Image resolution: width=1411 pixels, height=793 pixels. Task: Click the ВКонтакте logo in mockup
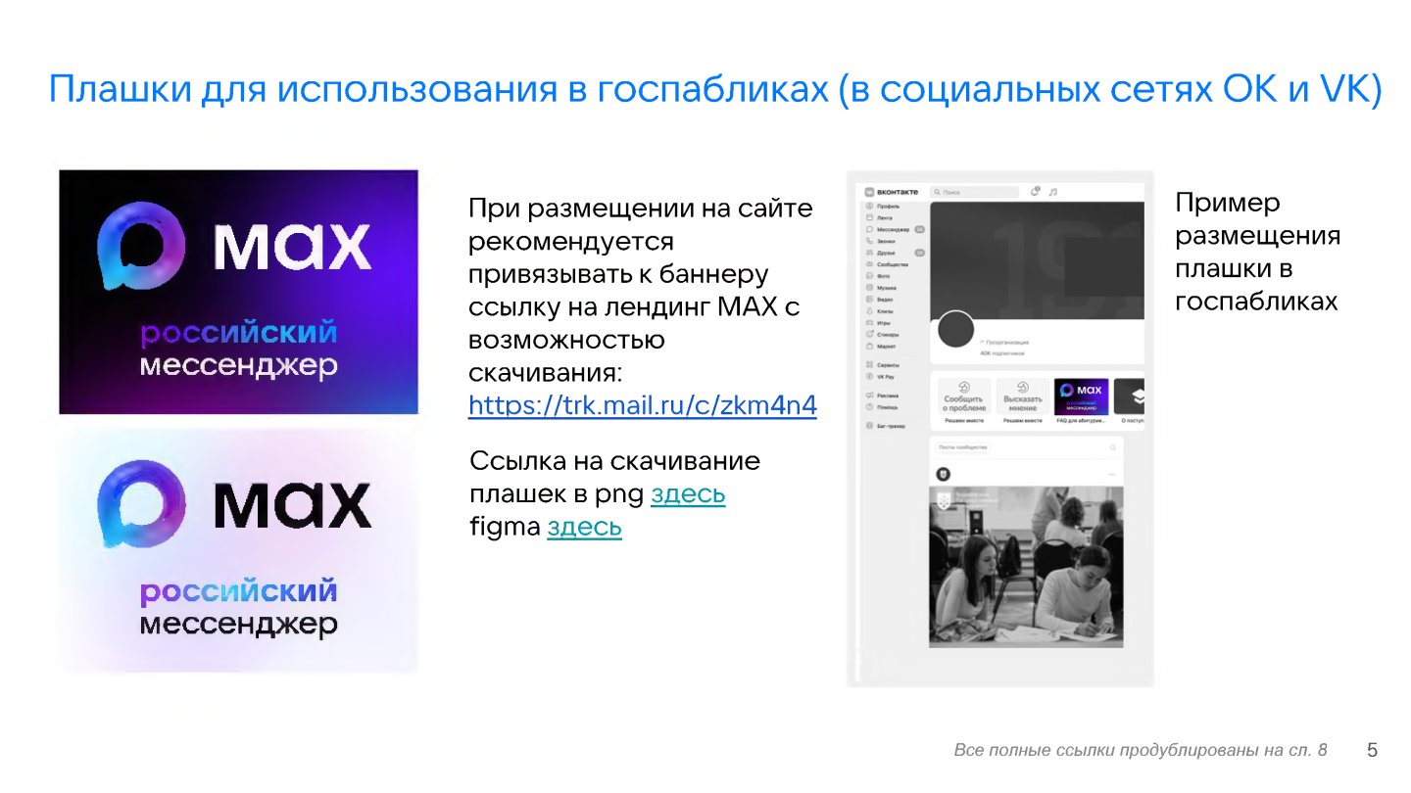pos(892,192)
